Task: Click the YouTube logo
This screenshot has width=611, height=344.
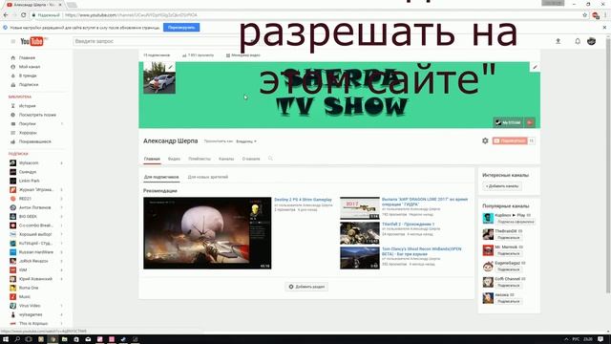Action: pos(32,41)
